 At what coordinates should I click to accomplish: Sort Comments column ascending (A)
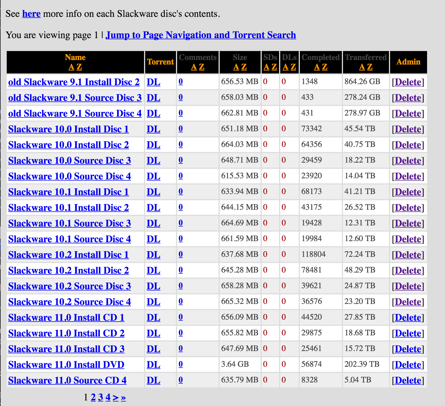[x=194, y=67]
